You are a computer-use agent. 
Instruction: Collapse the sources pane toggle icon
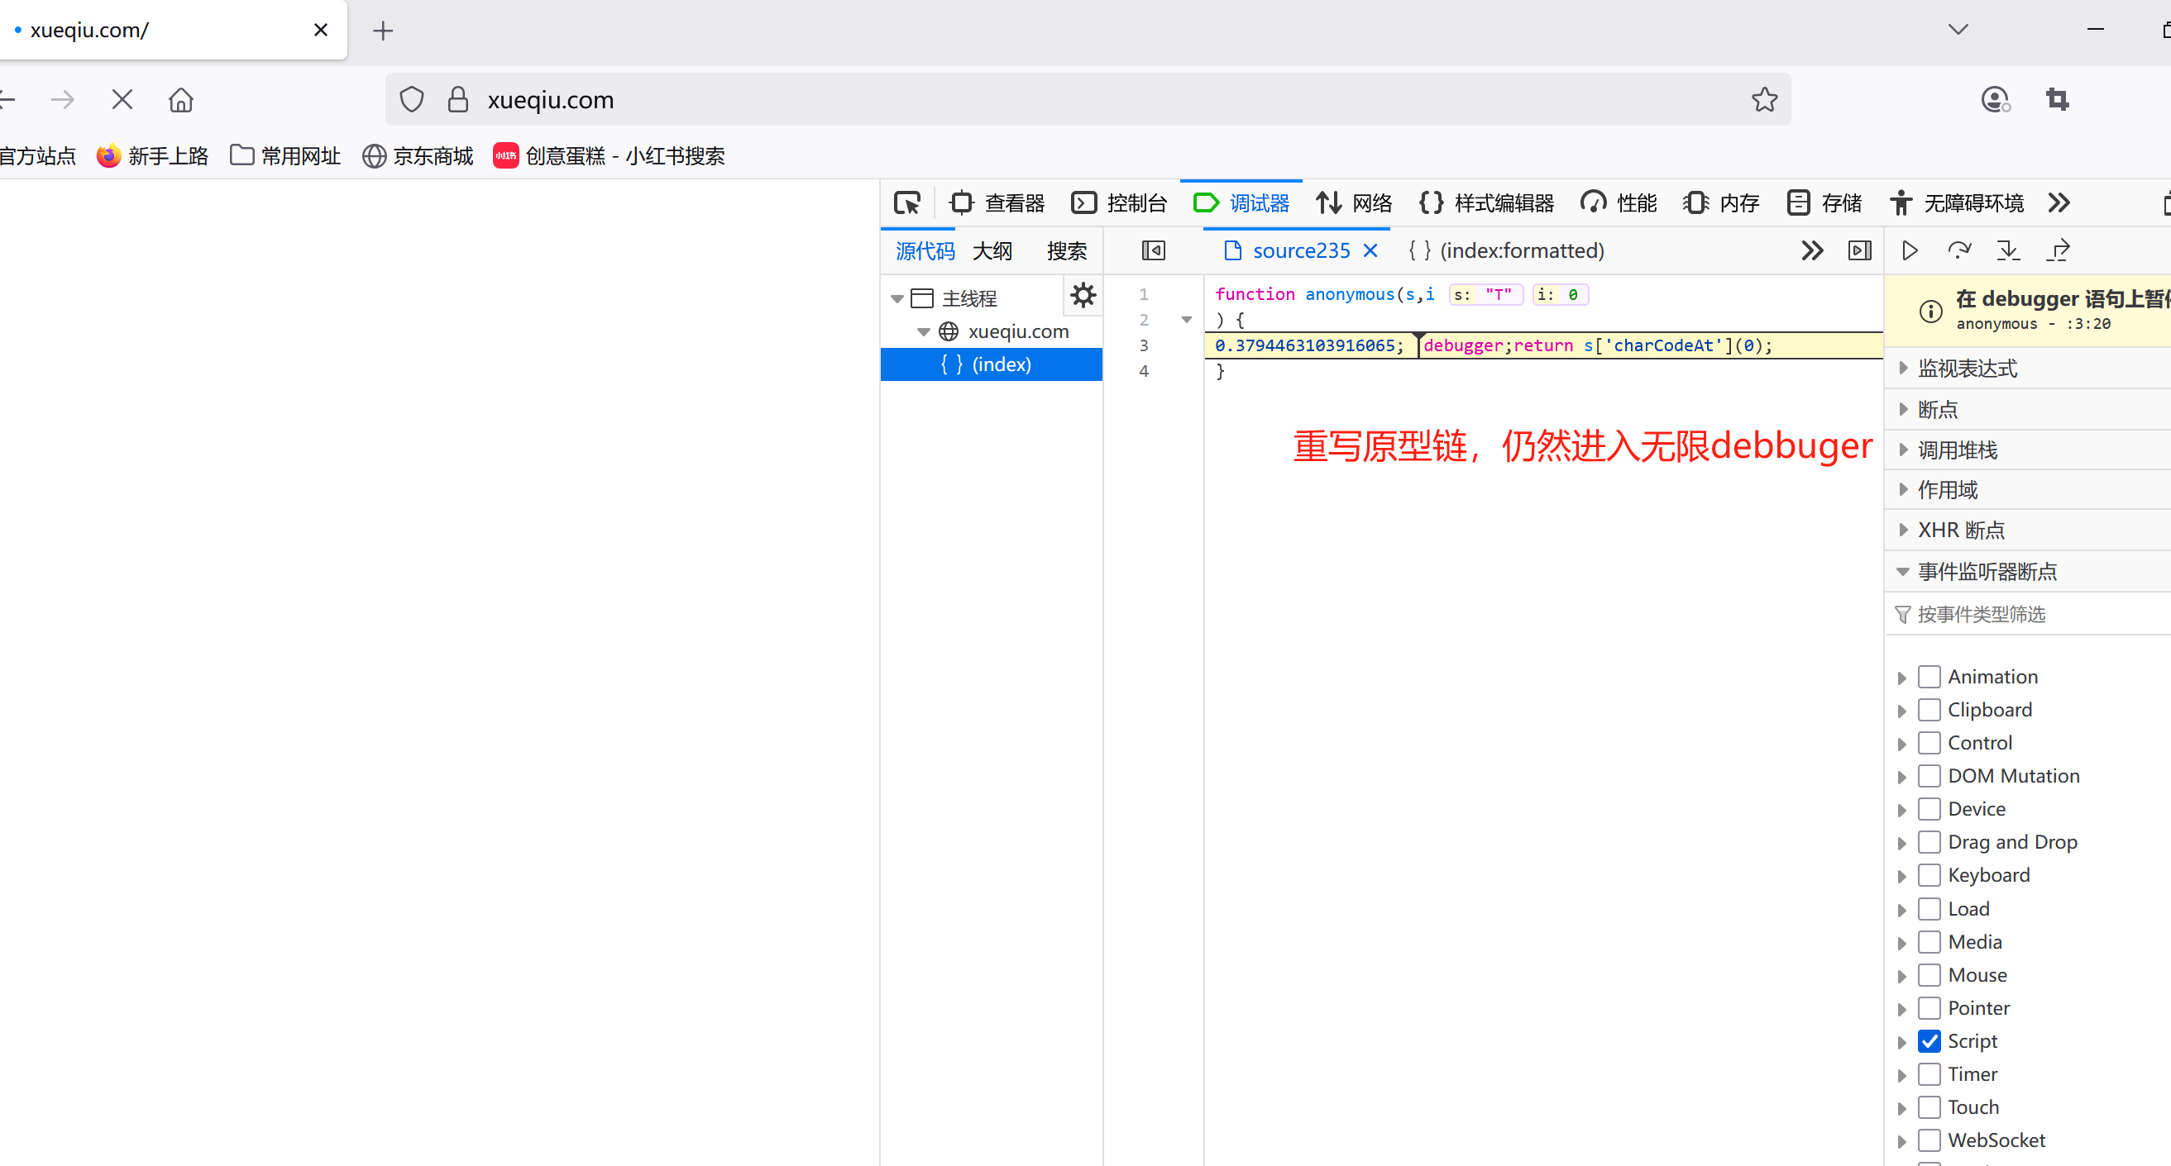point(1153,250)
